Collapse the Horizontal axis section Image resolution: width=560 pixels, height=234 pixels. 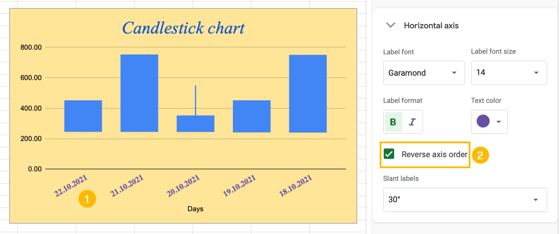[x=390, y=26]
